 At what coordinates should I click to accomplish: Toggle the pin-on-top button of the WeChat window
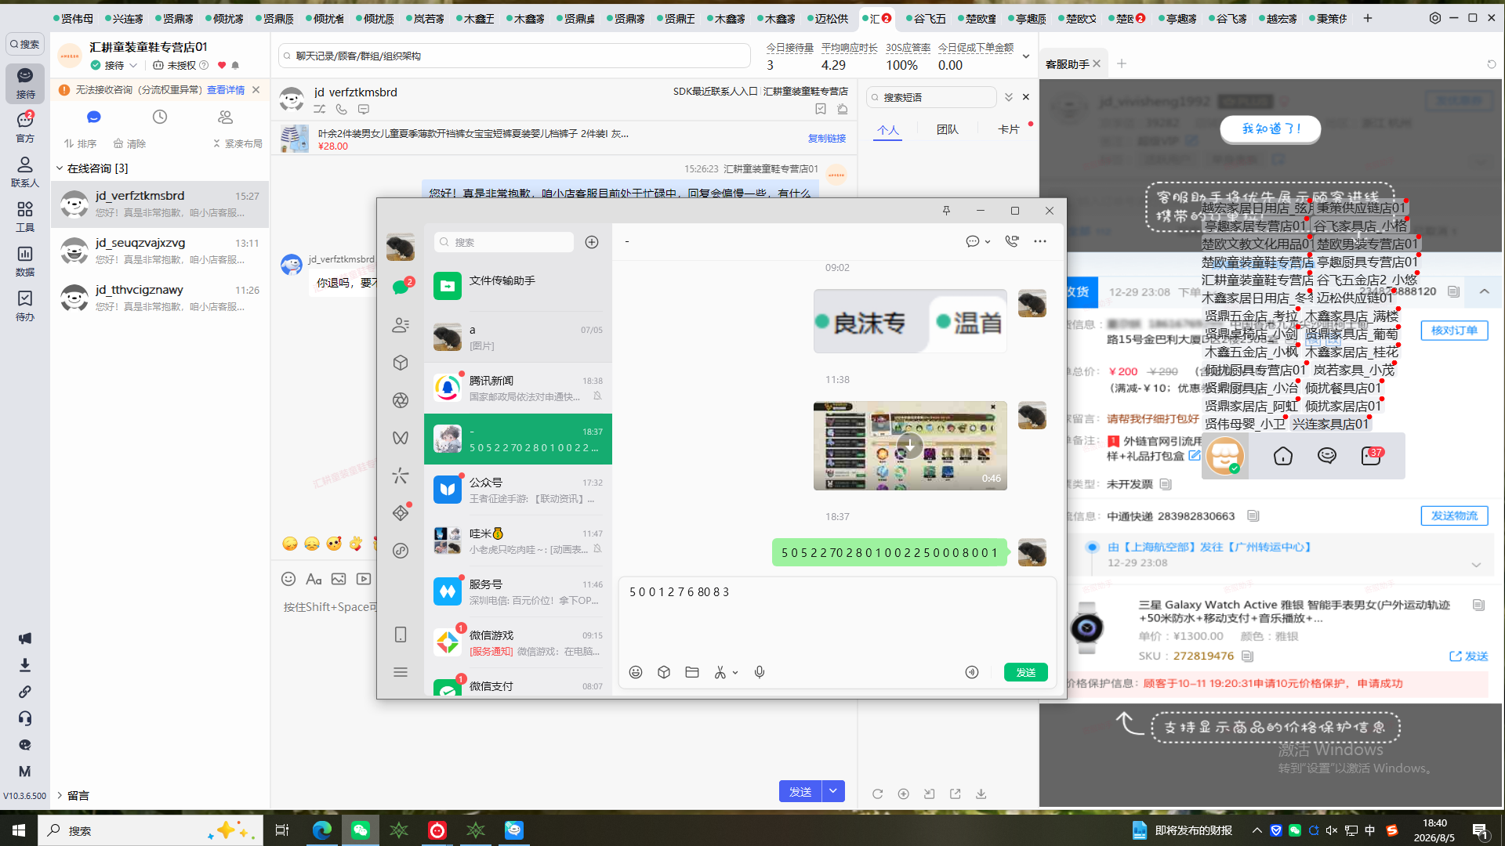point(946,211)
